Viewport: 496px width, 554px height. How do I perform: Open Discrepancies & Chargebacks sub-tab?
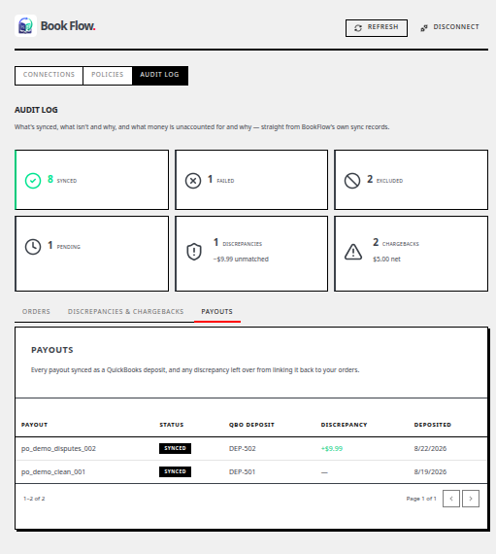125,312
